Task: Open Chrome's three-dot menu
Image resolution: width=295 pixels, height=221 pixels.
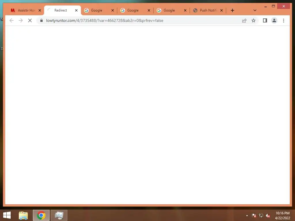Action: (283, 20)
